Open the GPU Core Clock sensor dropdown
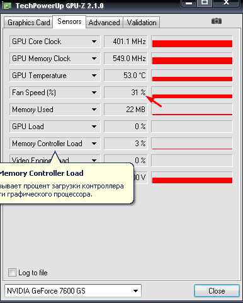The width and height of the screenshot is (243, 303). 94,42
